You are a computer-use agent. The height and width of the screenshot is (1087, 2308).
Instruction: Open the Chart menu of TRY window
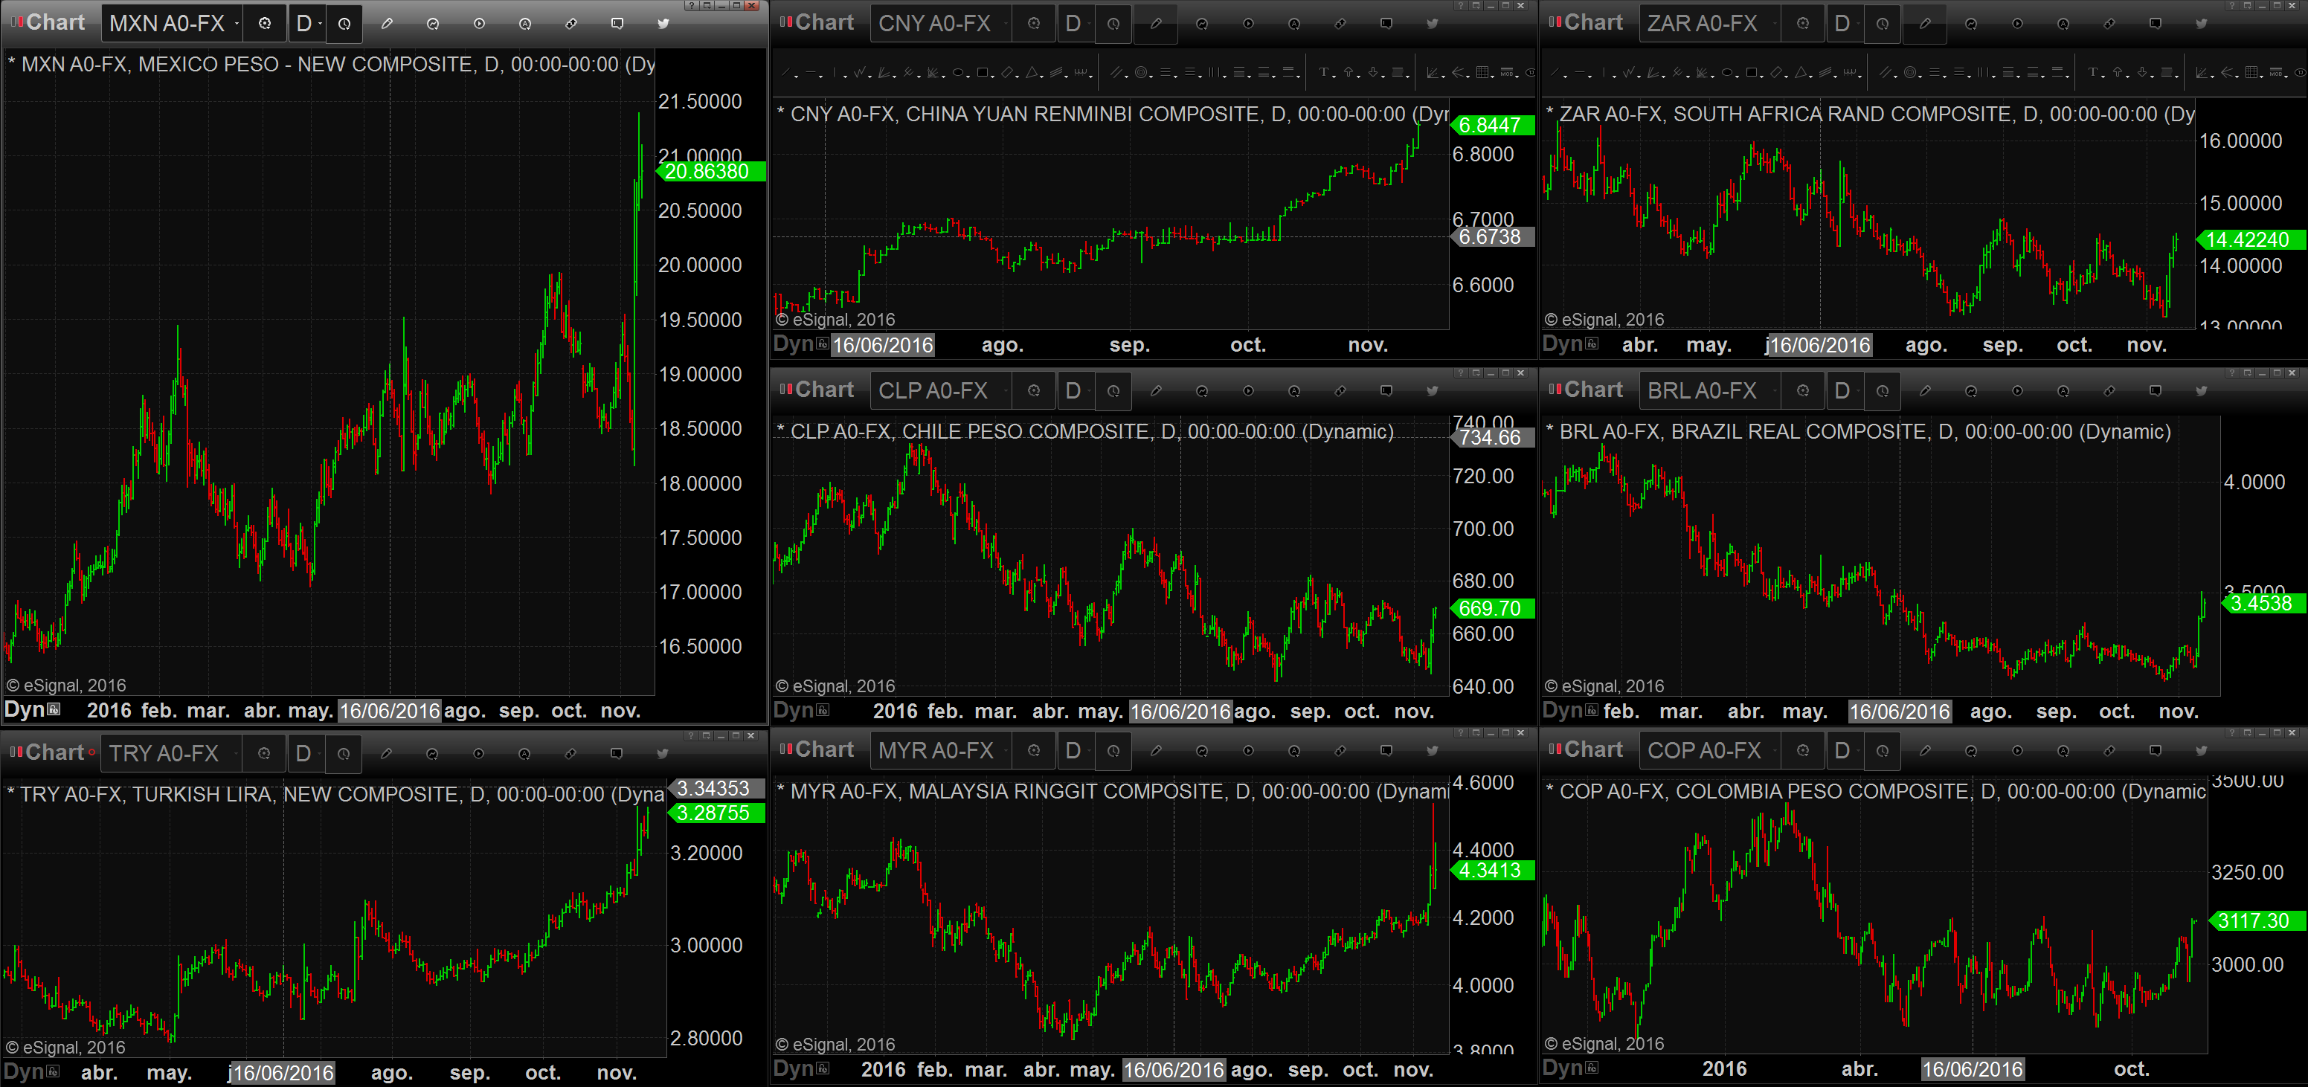(48, 752)
